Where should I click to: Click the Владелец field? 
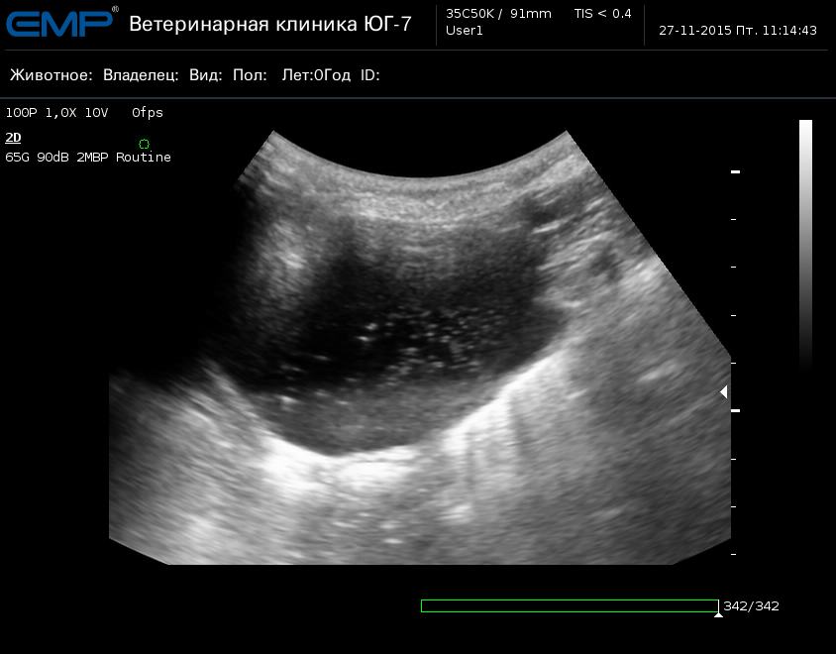(x=141, y=75)
